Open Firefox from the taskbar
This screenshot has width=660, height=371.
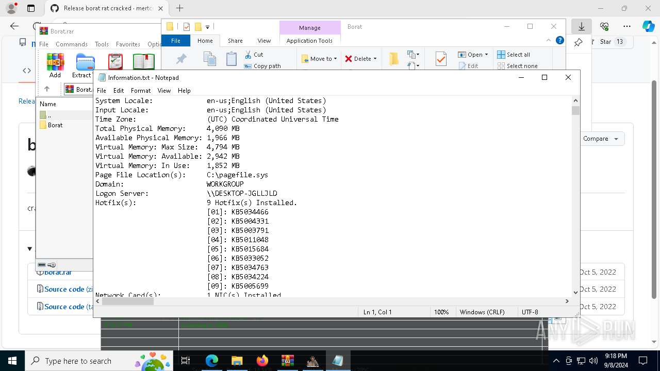tap(262, 361)
